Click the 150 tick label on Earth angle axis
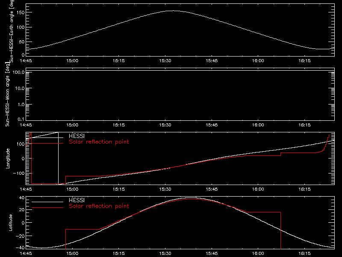This screenshot has height=257, width=342. [21, 12]
